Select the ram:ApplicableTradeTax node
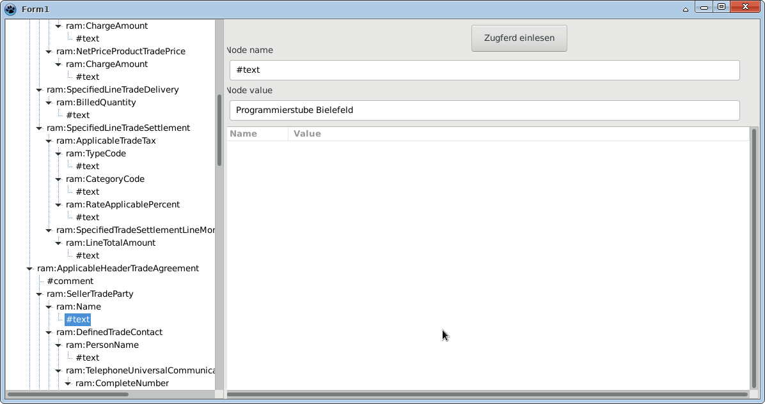 (x=106, y=140)
